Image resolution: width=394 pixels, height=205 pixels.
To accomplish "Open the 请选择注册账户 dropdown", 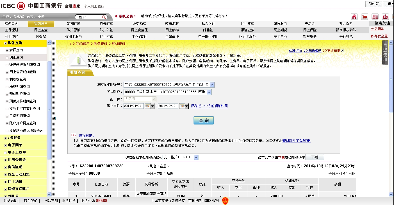I will pos(212,85).
